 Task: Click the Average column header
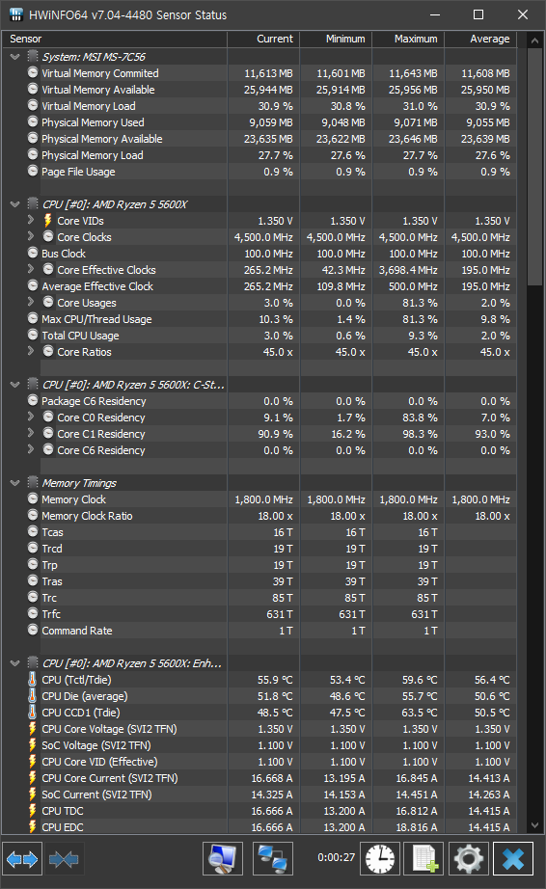pos(480,39)
